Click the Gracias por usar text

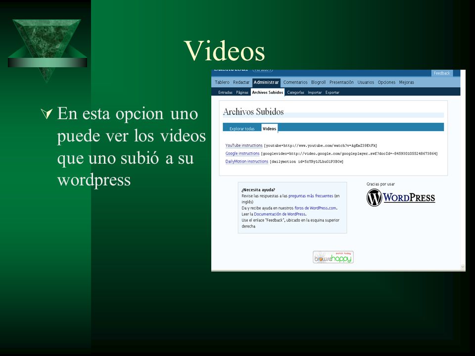pyautogui.click(x=380, y=184)
